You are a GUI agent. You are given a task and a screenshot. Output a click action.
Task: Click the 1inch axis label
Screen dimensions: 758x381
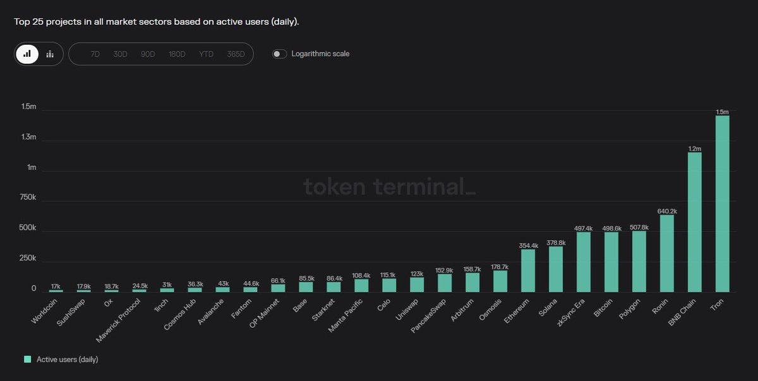pos(163,306)
